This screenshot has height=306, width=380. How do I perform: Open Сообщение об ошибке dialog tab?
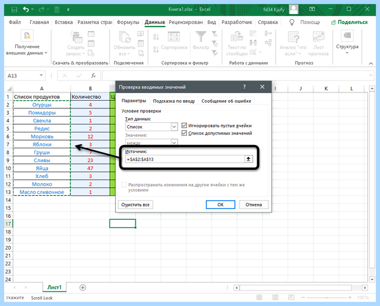[x=226, y=101]
